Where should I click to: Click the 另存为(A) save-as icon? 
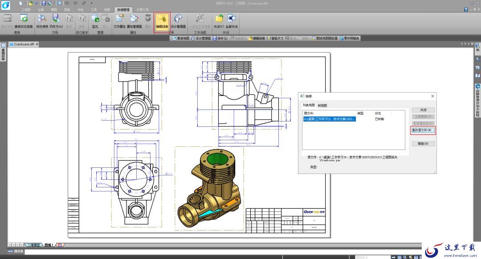click(56, 21)
